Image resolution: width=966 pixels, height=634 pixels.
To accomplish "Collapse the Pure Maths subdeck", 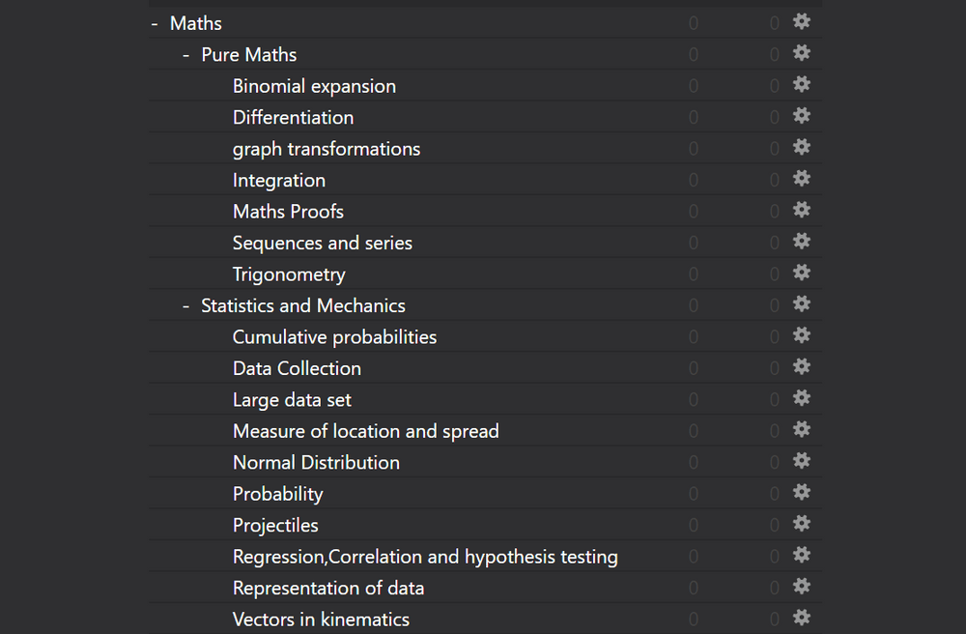I will point(186,55).
